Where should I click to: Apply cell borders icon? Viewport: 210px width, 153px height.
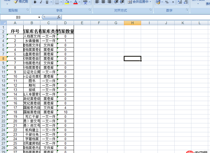coord(57,2)
